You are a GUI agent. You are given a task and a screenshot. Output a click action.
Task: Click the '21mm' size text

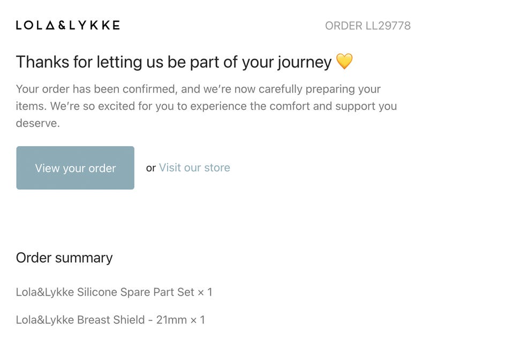(x=171, y=320)
